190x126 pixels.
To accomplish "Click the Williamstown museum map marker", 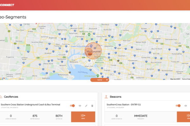I will click(x=70, y=72).
